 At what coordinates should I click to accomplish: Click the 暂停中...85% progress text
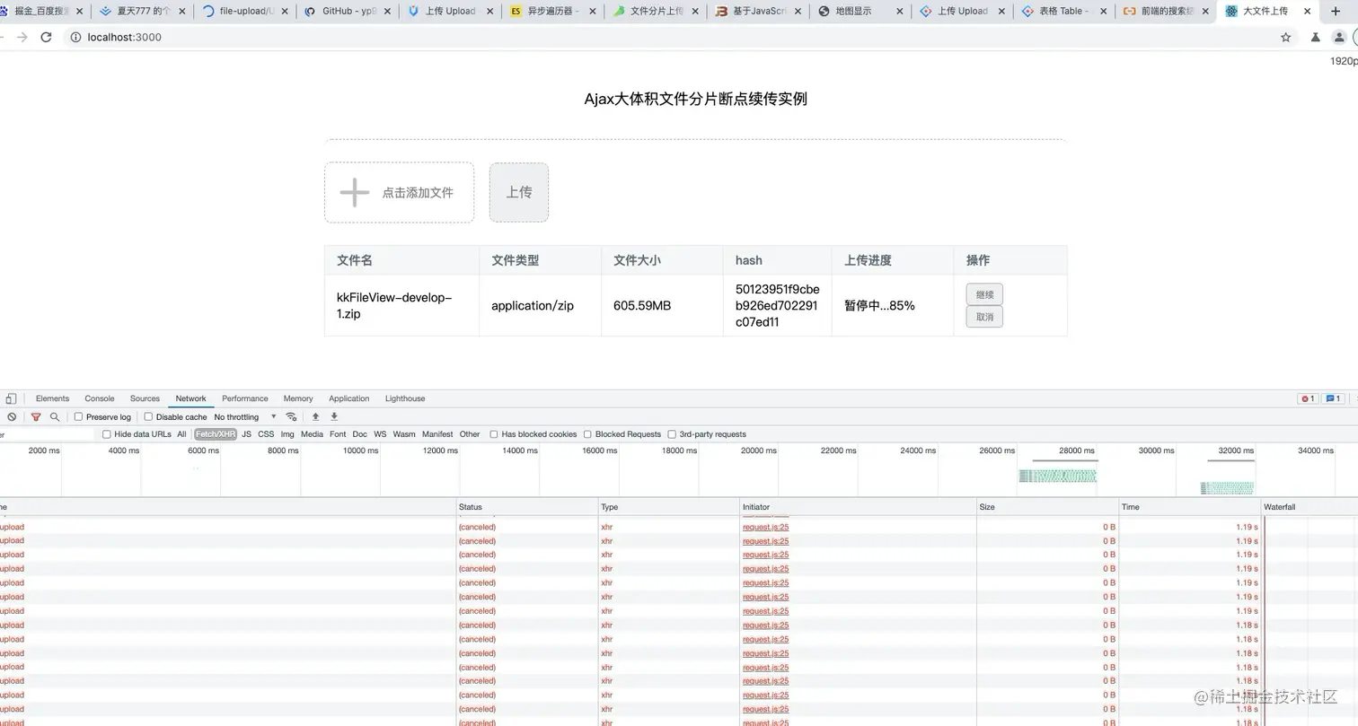pos(879,306)
